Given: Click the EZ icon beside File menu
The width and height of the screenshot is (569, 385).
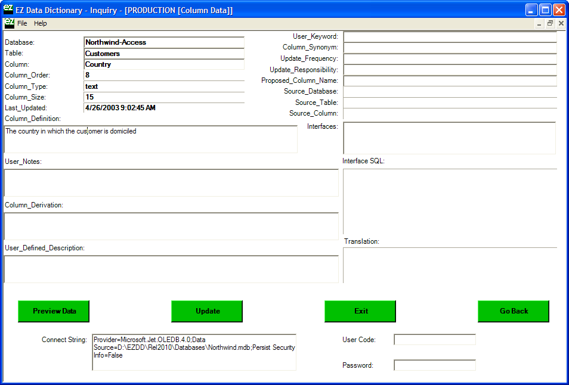Looking at the screenshot, I should click(x=9, y=23).
